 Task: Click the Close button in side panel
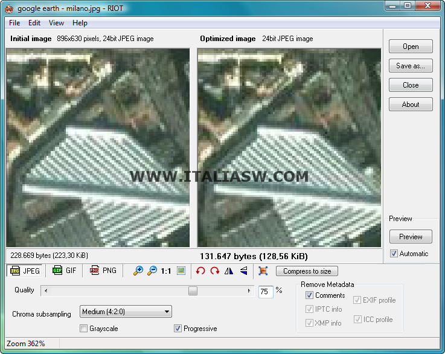[411, 85]
